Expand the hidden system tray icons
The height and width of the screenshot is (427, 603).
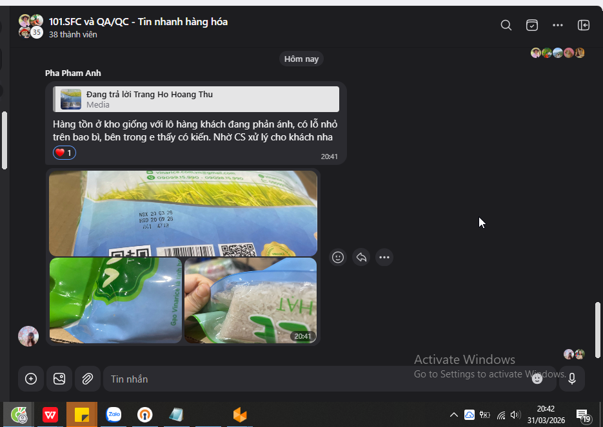click(x=454, y=415)
